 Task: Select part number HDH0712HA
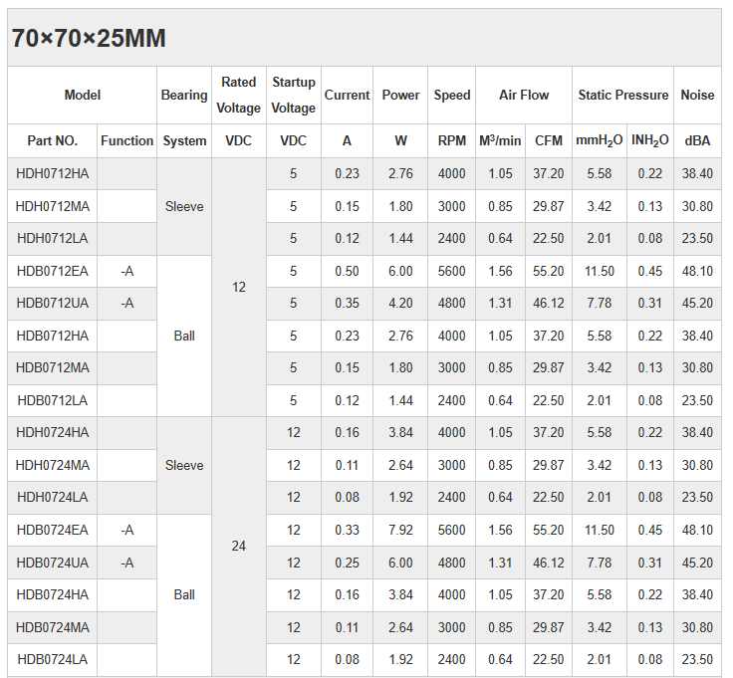pyautogui.click(x=53, y=174)
